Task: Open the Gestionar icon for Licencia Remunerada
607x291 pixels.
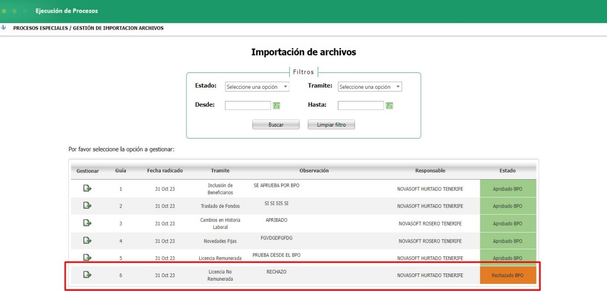Action: (87, 258)
